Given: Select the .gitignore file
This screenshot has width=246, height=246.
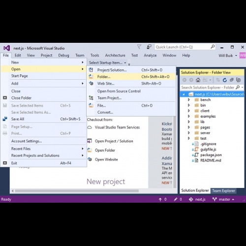Looking at the screenshot, I should [x=208, y=144].
